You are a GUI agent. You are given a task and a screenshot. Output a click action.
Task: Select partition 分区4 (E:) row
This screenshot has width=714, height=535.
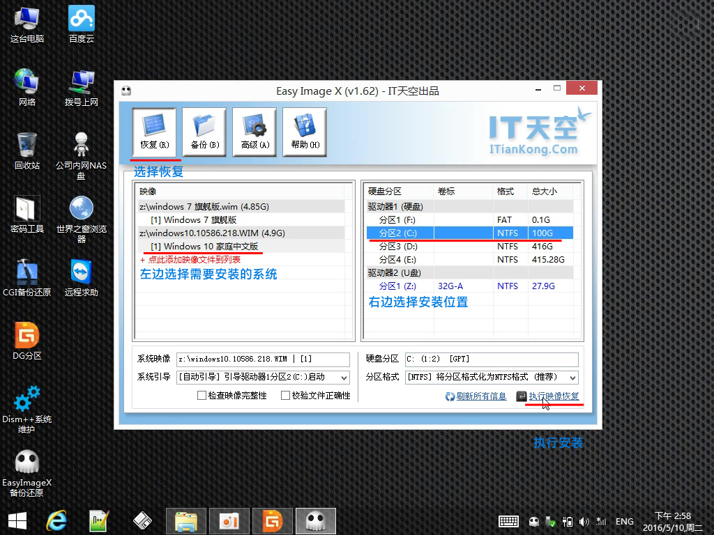(469, 259)
